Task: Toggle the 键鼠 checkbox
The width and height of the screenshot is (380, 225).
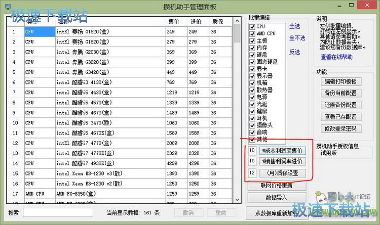Action: [x=252, y=111]
